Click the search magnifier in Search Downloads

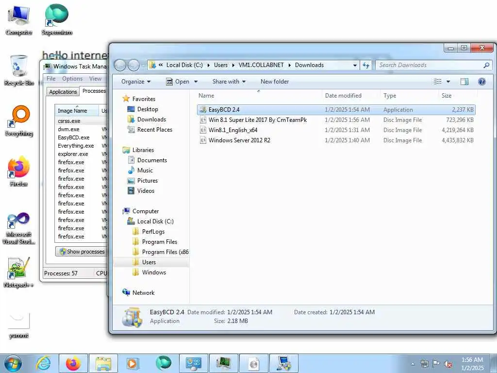486,65
